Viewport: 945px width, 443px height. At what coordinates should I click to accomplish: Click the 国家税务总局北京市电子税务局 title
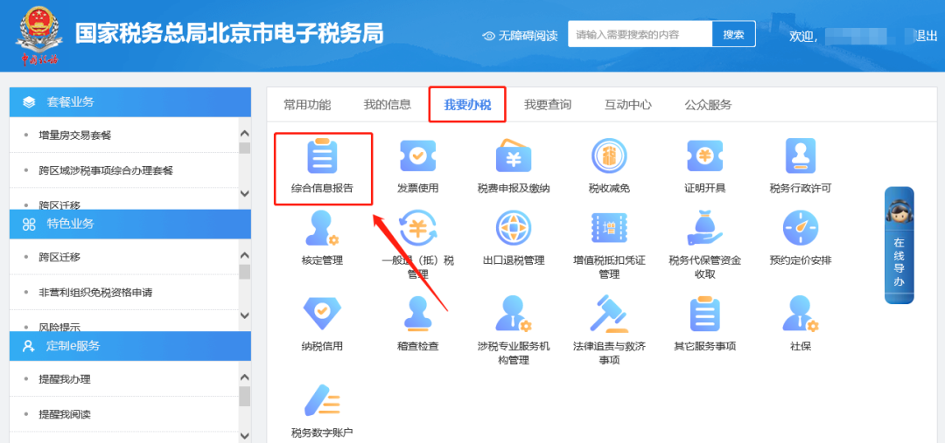point(229,34)
